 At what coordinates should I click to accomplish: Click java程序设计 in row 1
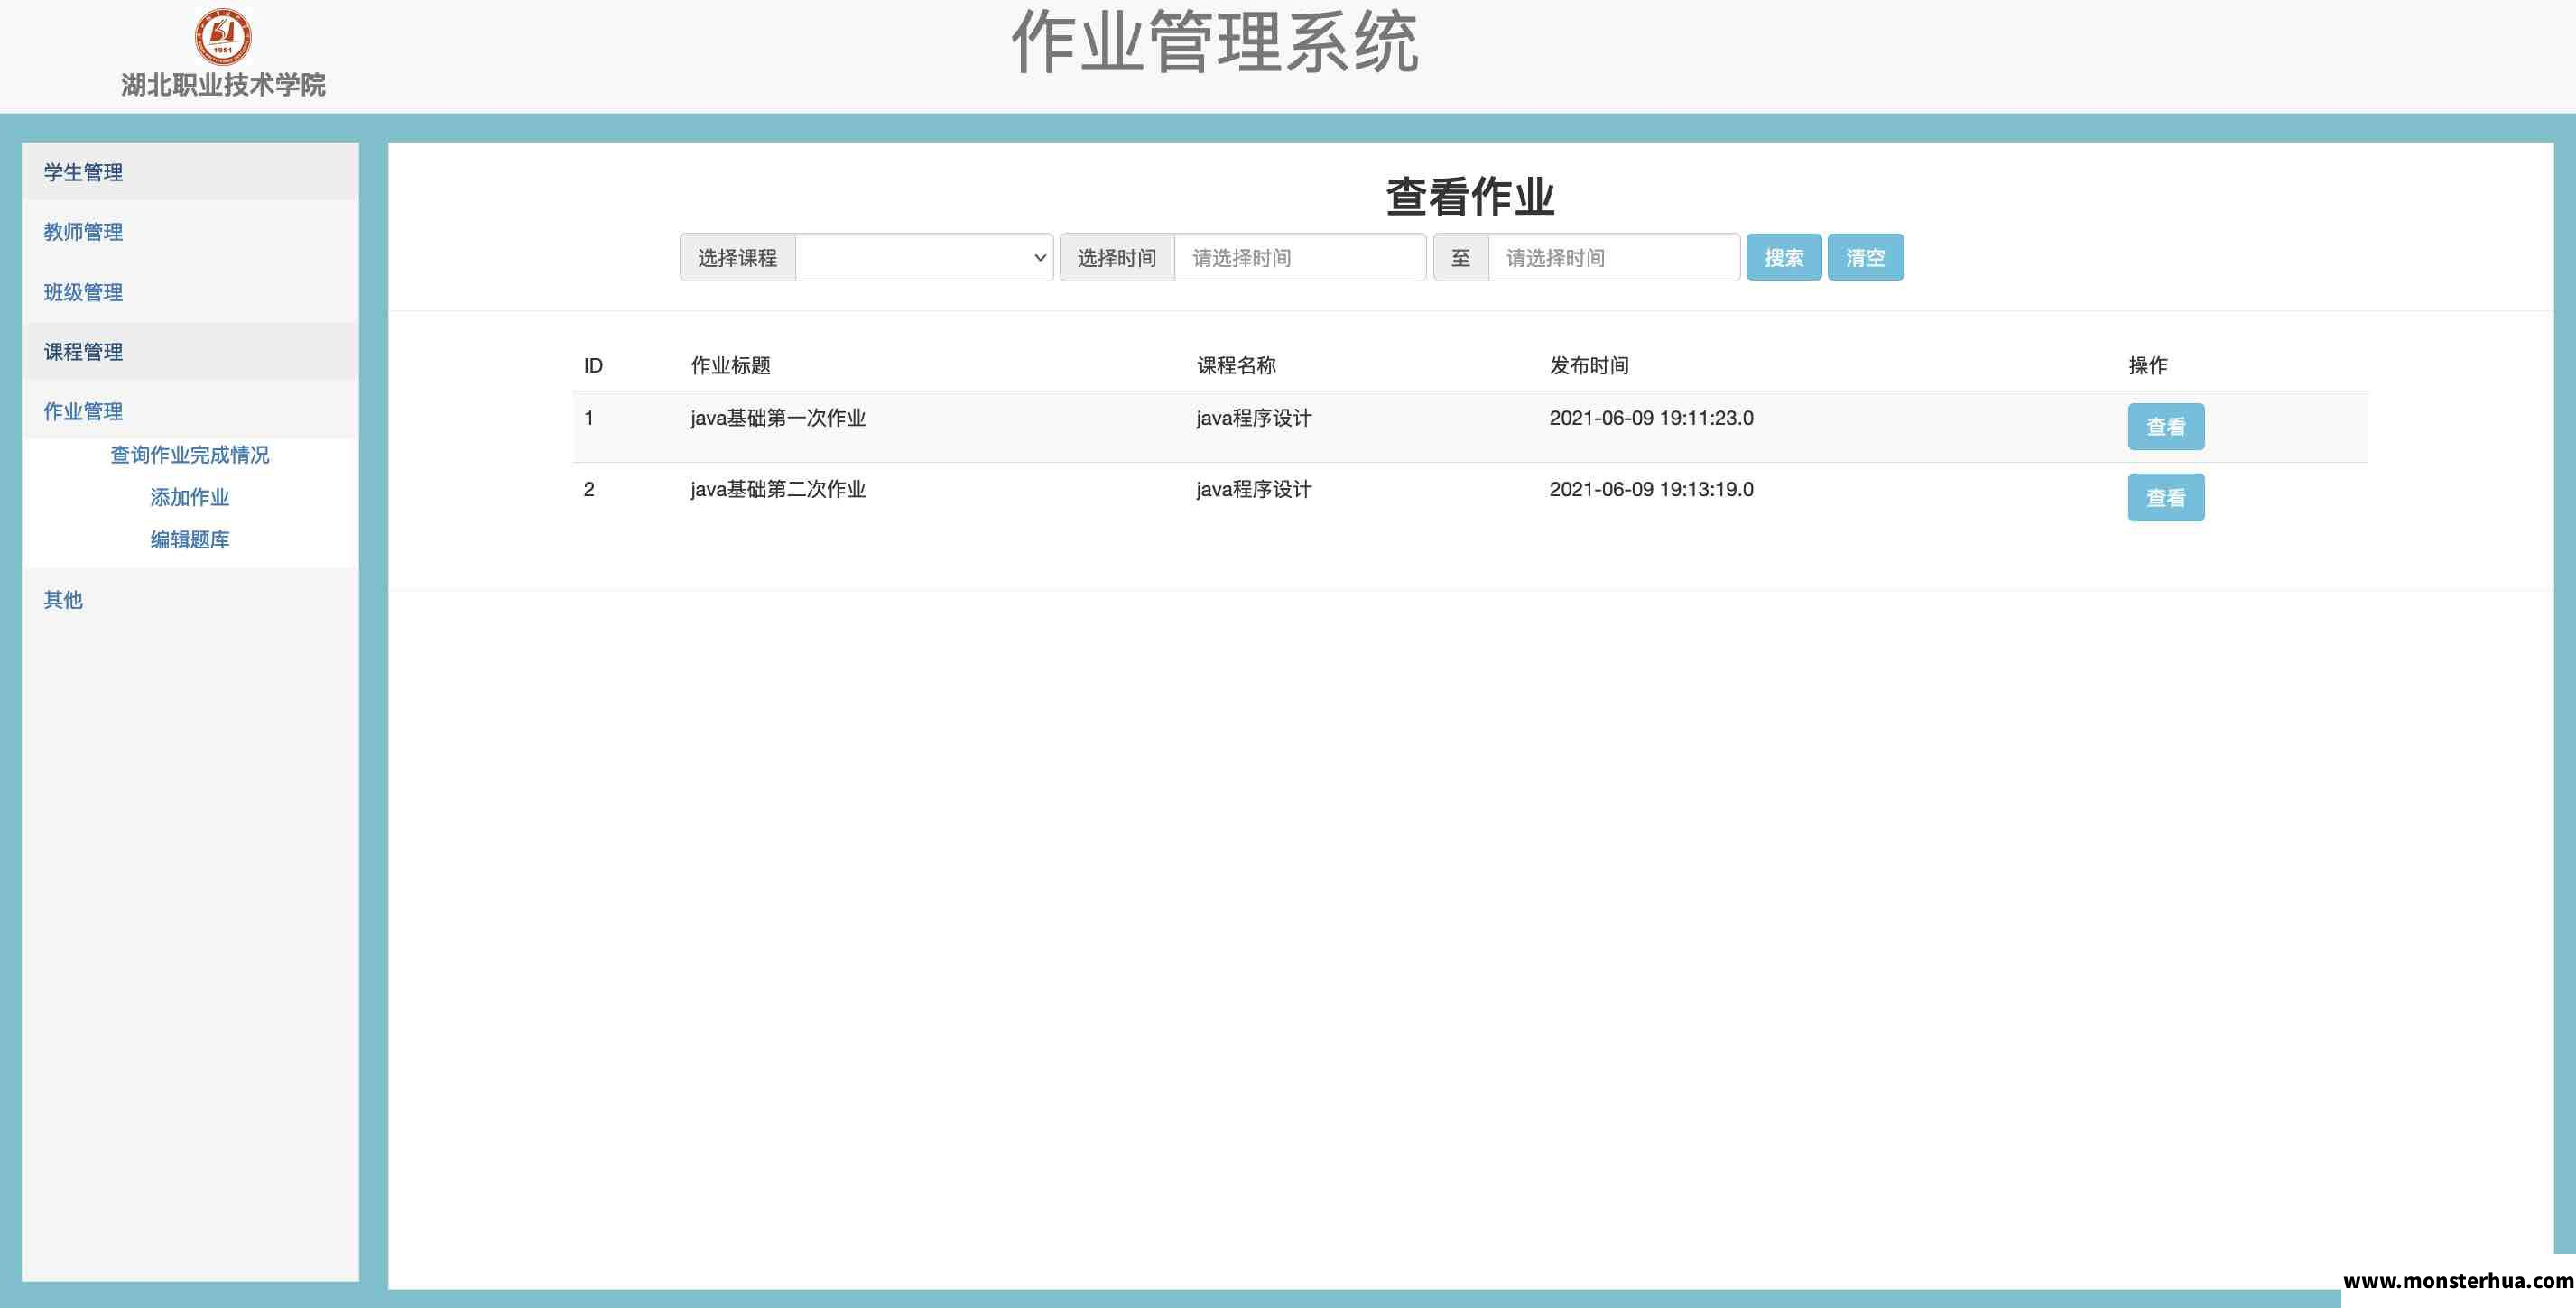point(1254,419)
